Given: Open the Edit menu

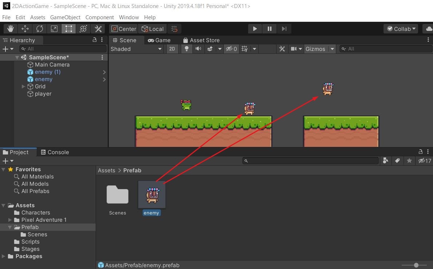Looking at the screenshot, I should pyautogui.click(x=20, y=17).
